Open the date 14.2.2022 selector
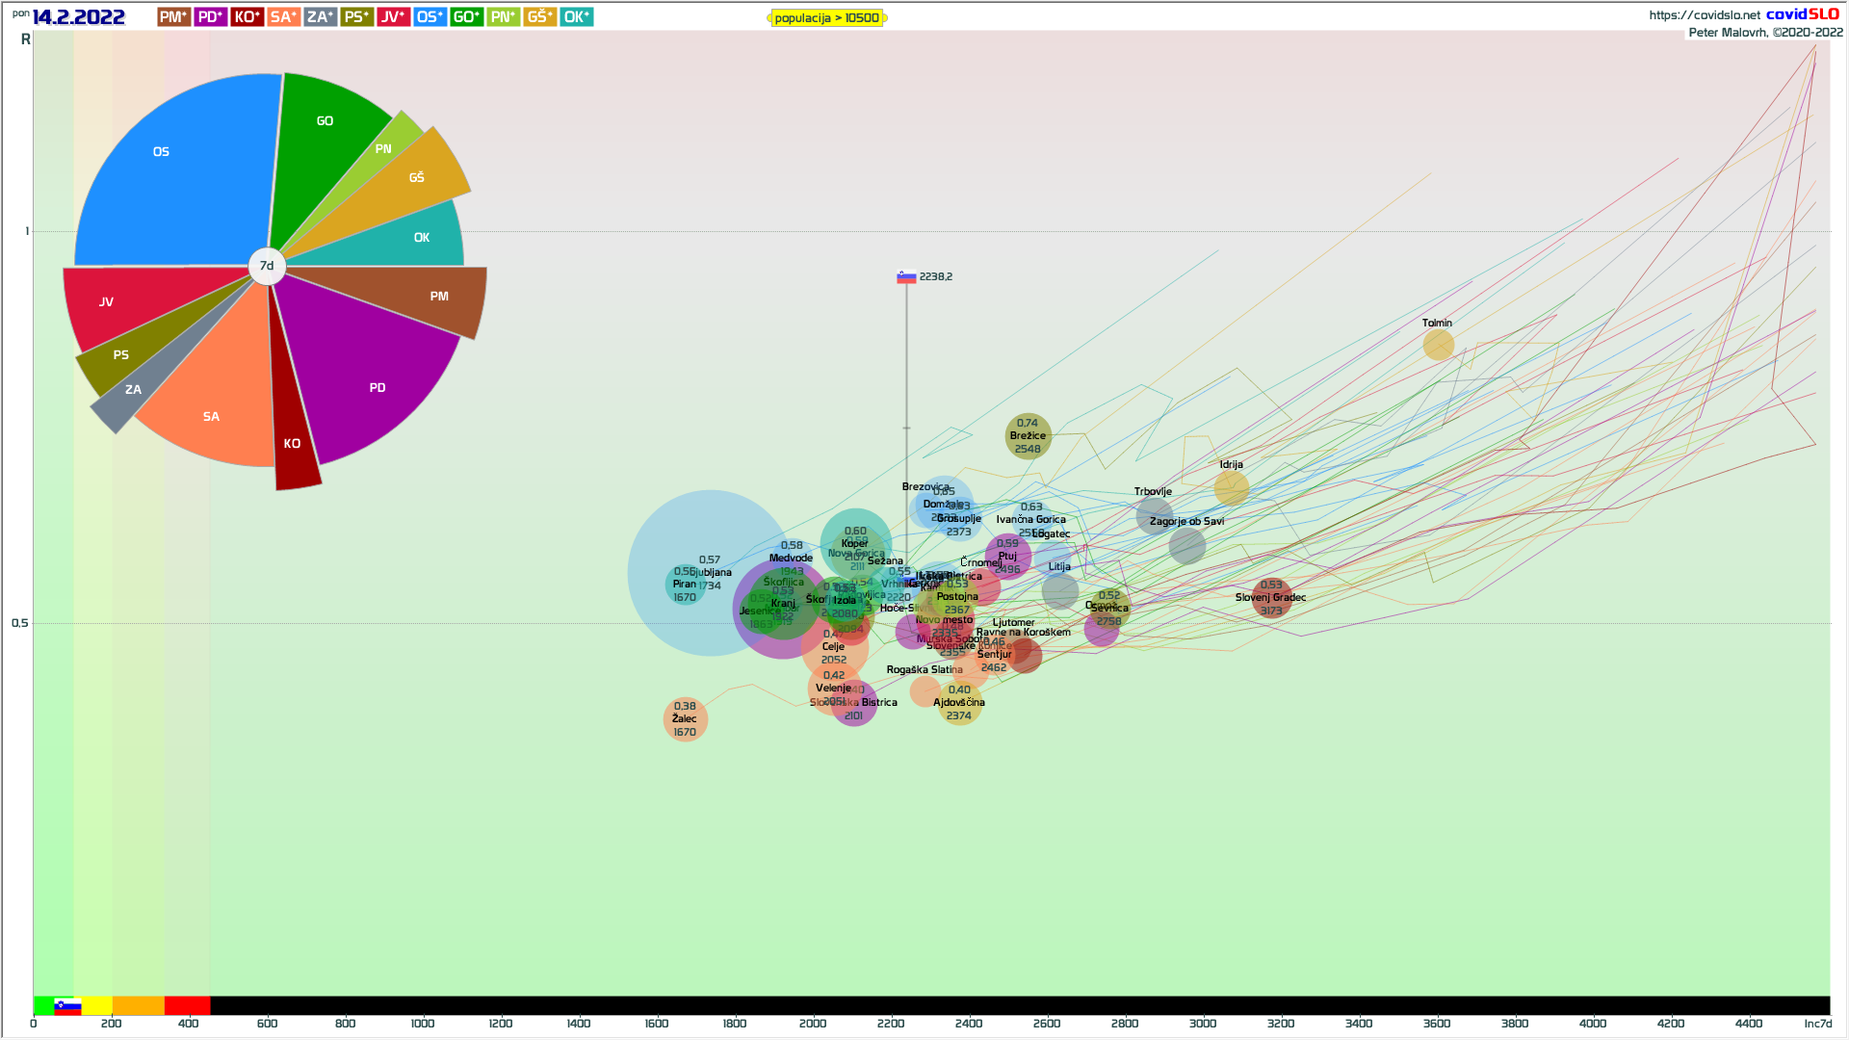1849x1040 pixels. (x=78, y=17)
